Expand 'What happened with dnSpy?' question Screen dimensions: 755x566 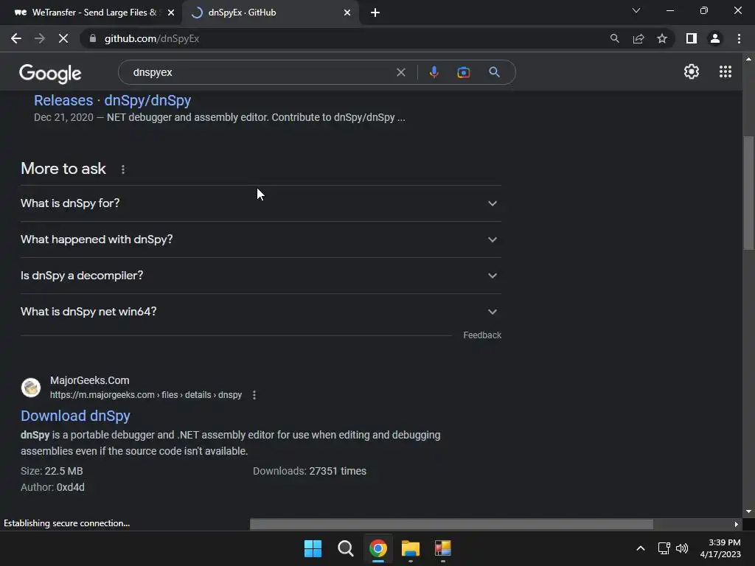click(x=261, y=240)
